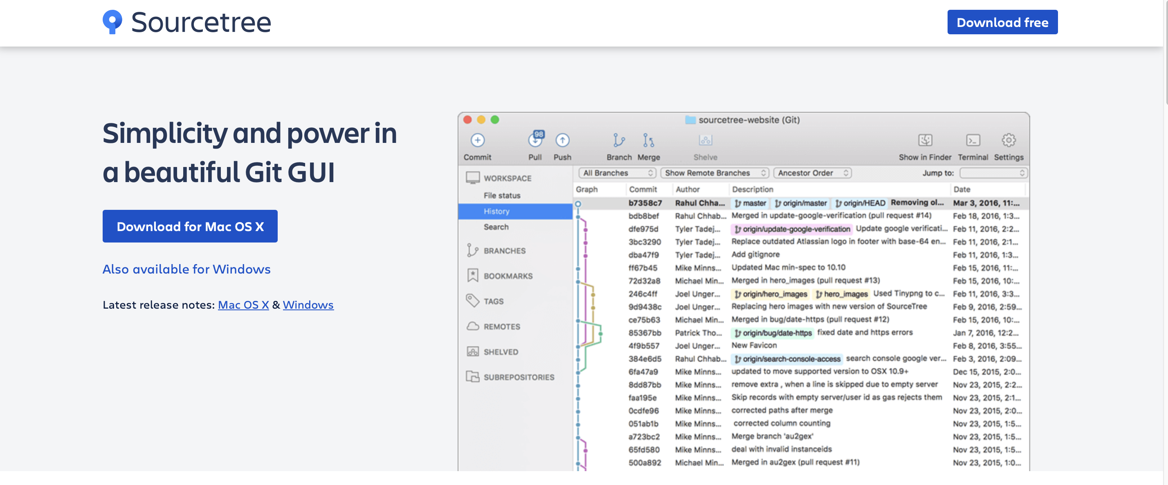1168x485 pixels.
Task: Click the hero_images local branch tag
Action: [841, 294]
